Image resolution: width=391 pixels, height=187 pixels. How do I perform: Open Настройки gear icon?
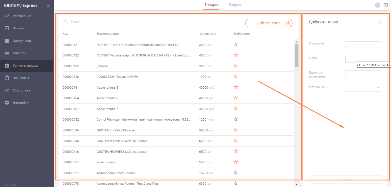7,103
